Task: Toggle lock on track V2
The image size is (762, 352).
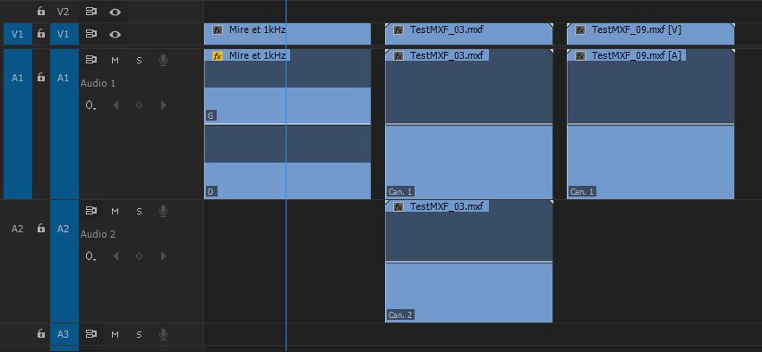Action: pos(41,12)
